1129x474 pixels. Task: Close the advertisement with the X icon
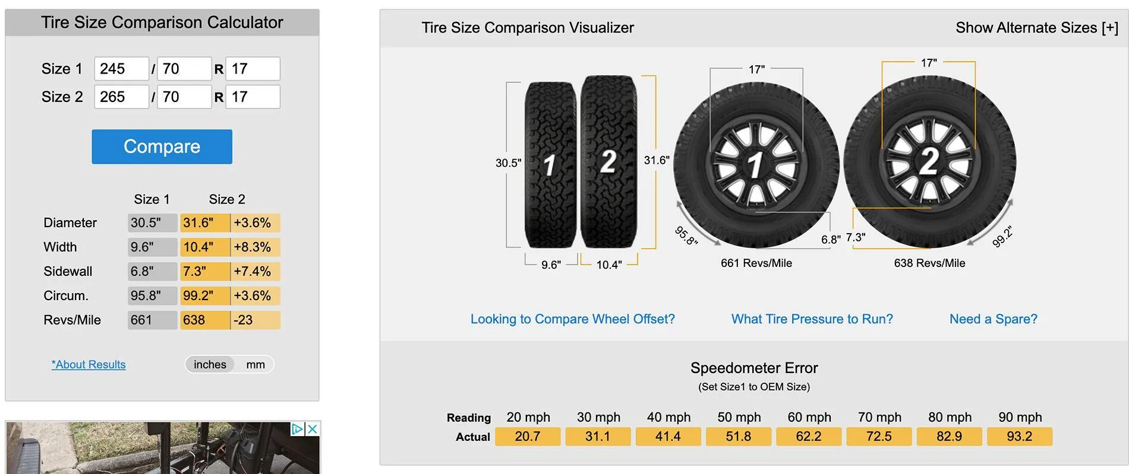click(x=313, y=429)
